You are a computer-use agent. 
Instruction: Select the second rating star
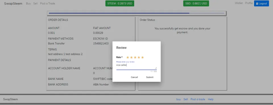131,57
